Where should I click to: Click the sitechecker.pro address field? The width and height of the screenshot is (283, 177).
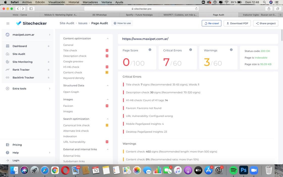[x=141, y=9]
